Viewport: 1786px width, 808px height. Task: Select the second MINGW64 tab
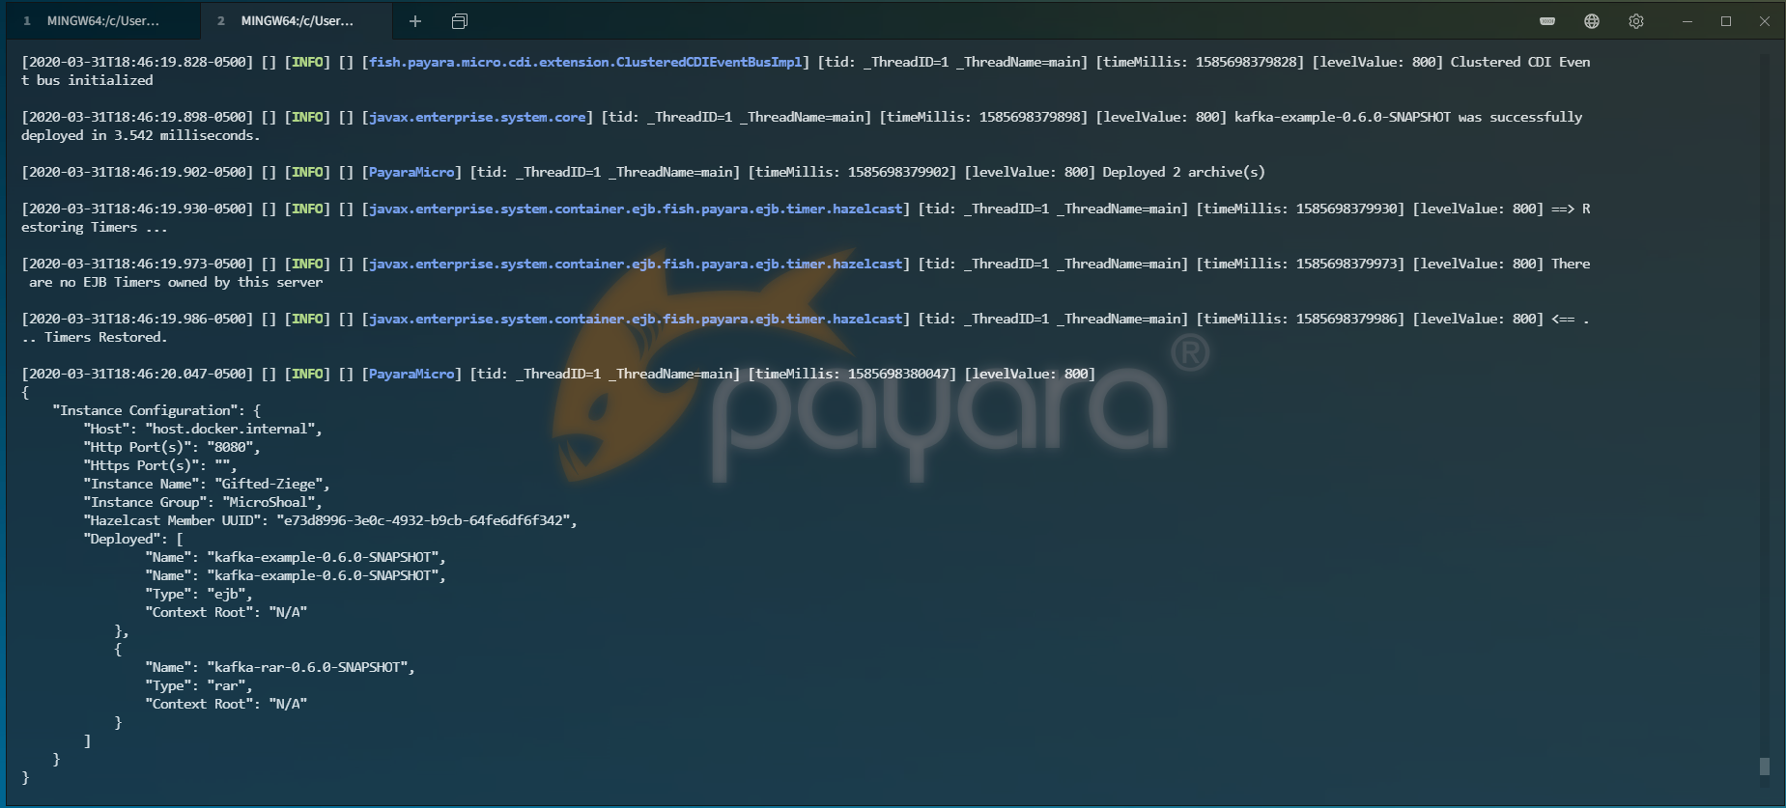click(296, 21)
